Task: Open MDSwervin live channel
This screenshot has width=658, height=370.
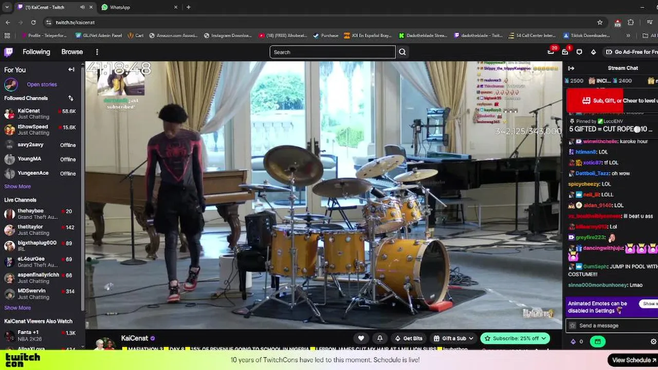Action: (40, 294)
